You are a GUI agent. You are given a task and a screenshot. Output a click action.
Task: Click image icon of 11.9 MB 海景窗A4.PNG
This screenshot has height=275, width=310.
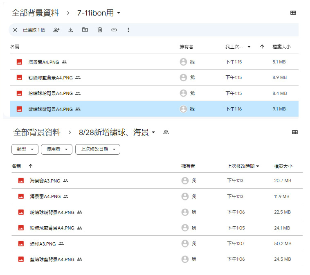coord(21,196)
